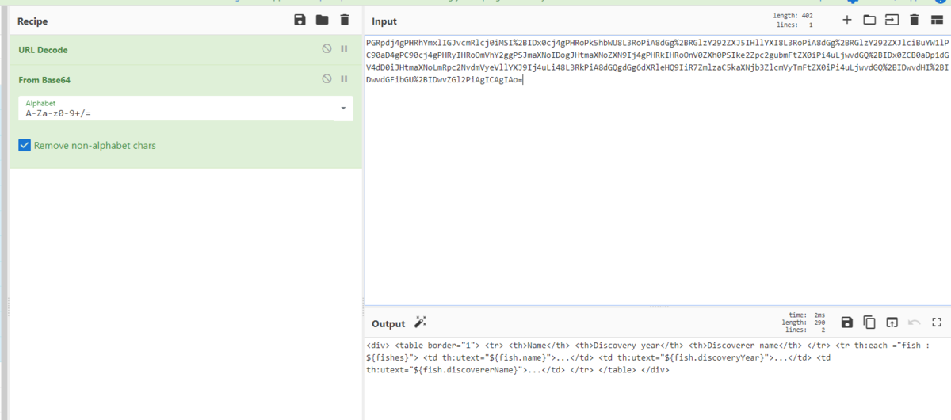Set breakpoint on From Base64 operation
This screenshot has width=951, height=420.
pos(344,78)
